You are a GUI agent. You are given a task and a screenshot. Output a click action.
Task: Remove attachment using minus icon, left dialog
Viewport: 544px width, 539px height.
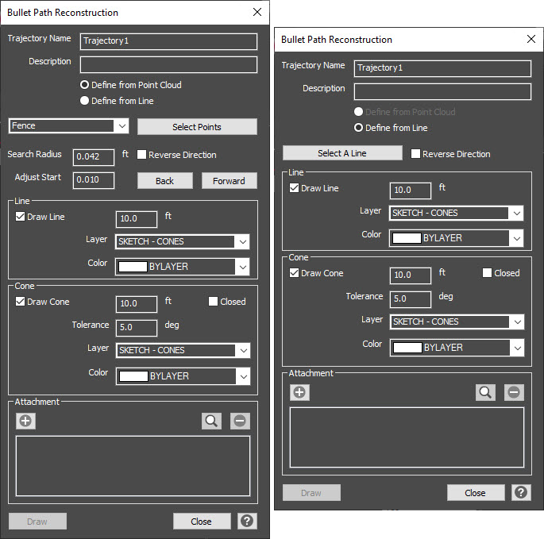(240, 421)
